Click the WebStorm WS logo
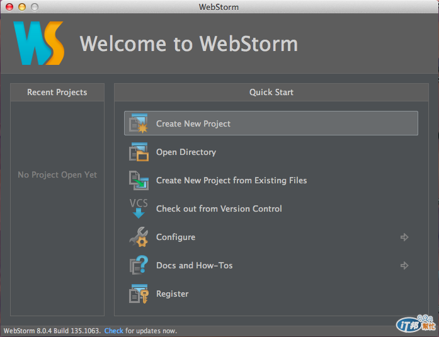 pos(39,43)
